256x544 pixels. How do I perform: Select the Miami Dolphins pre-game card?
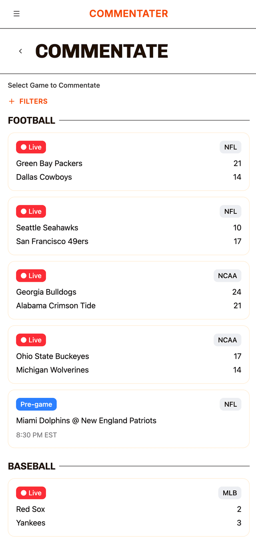click(128, 418)
